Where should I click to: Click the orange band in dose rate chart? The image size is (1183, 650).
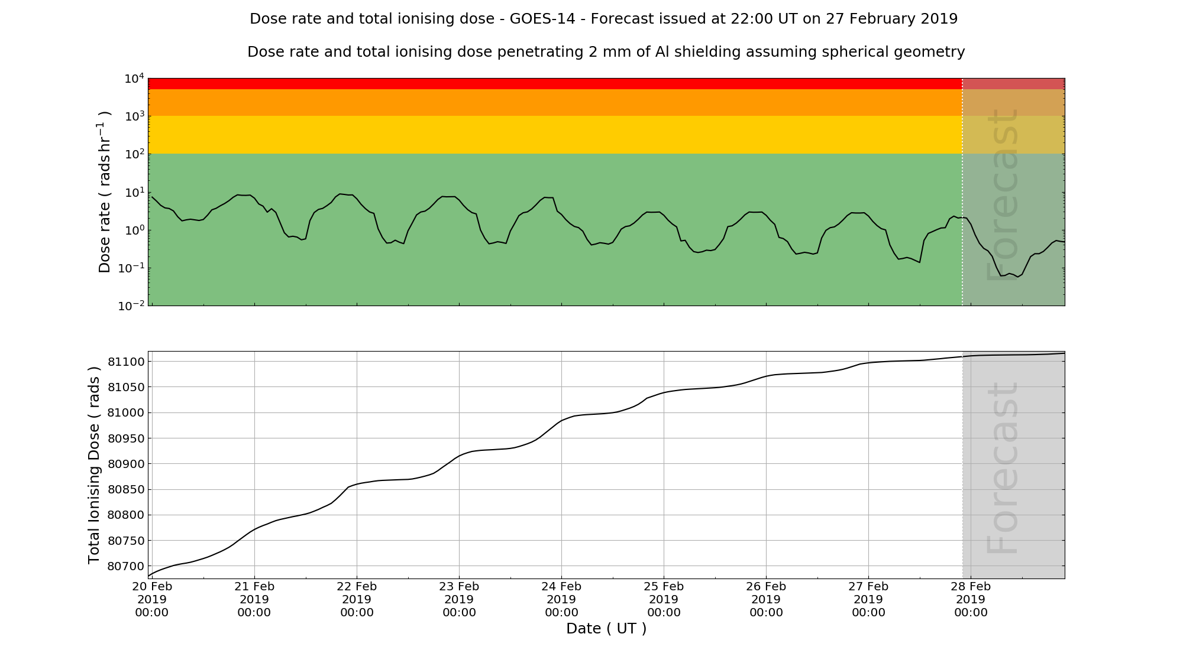[555, 102]
